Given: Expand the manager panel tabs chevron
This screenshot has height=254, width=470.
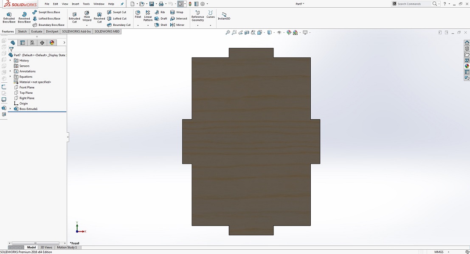Looking at the screenshot, I should tap(64, 42).
